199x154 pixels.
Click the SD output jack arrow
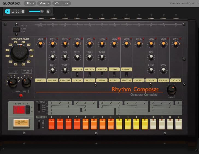click(65, 15)
